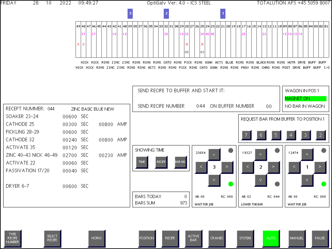This screenshot has height=249, width=332.
Task: Click ZINC 40-43 current value 00230
Action: [106, 155]
